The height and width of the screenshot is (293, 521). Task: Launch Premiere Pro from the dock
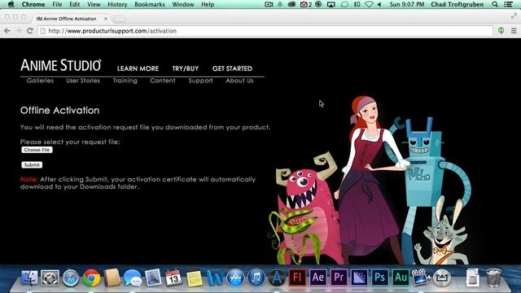pos(339,277)
